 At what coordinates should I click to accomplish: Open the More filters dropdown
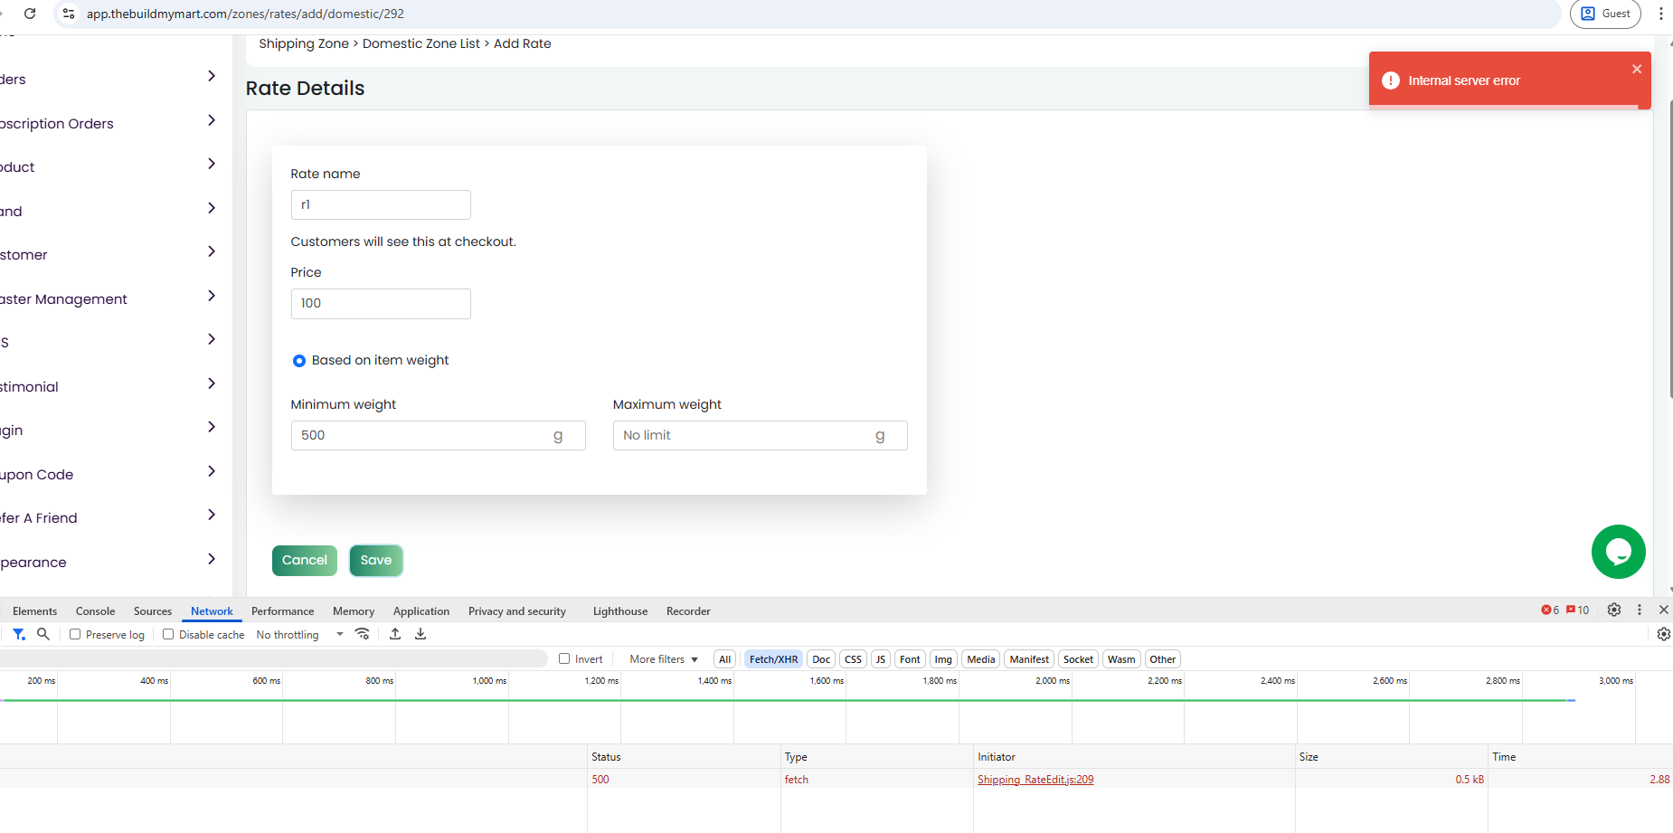click(664, 659)
